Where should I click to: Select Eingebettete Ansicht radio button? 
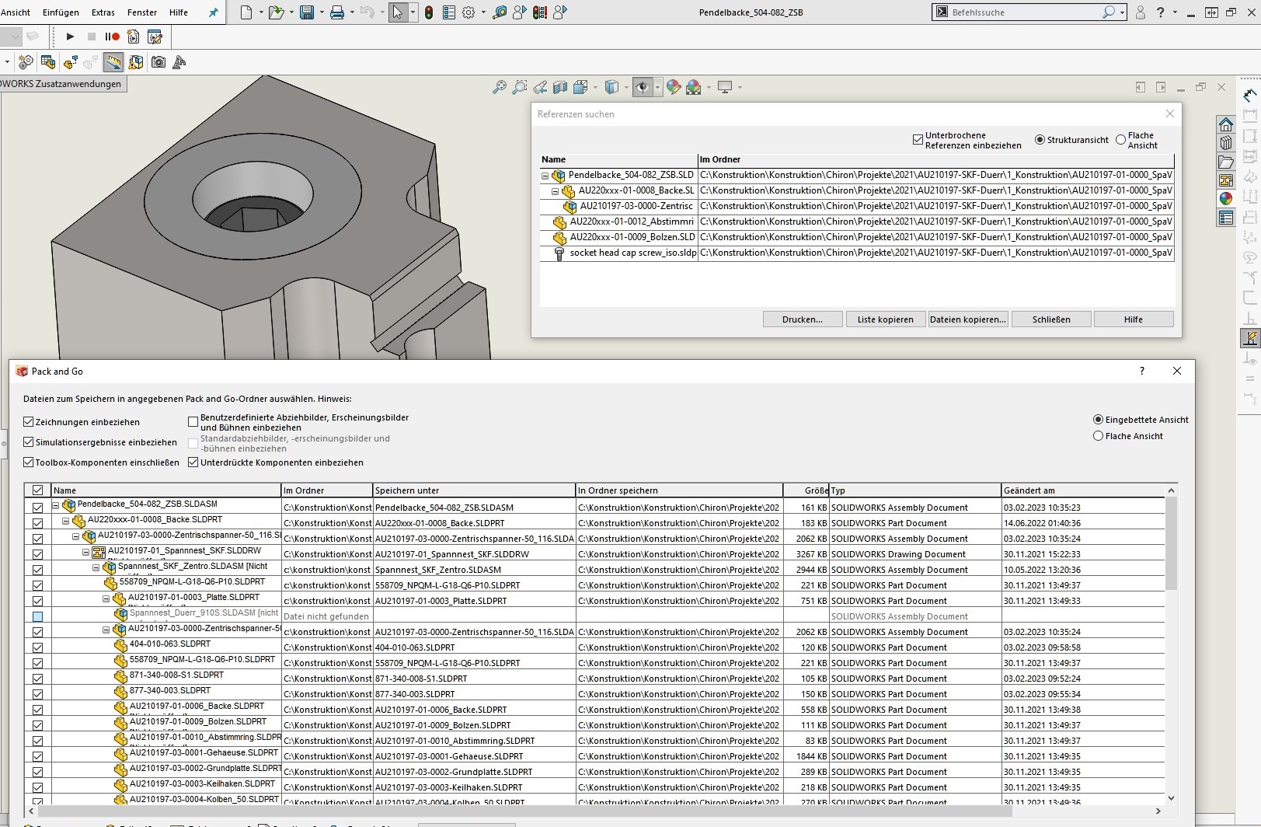coord(1098,420)
